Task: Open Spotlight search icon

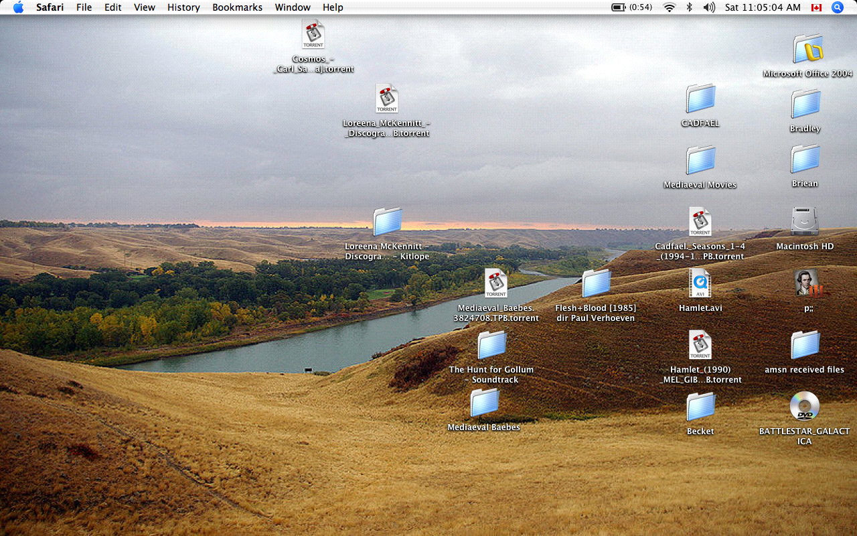Action: click(x=838, y=7)
